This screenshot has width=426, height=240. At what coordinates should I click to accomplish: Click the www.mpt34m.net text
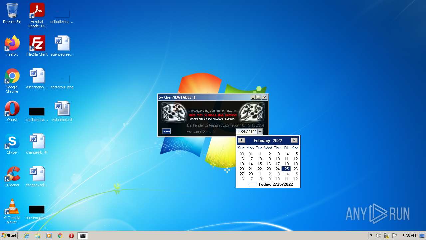tap(201, 132)
